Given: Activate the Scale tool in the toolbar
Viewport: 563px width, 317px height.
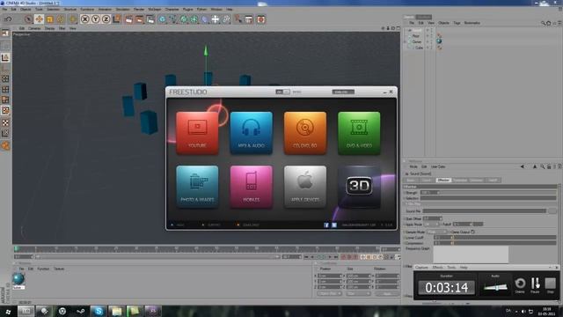Looking at the screenshot, I should click(50, 19).
